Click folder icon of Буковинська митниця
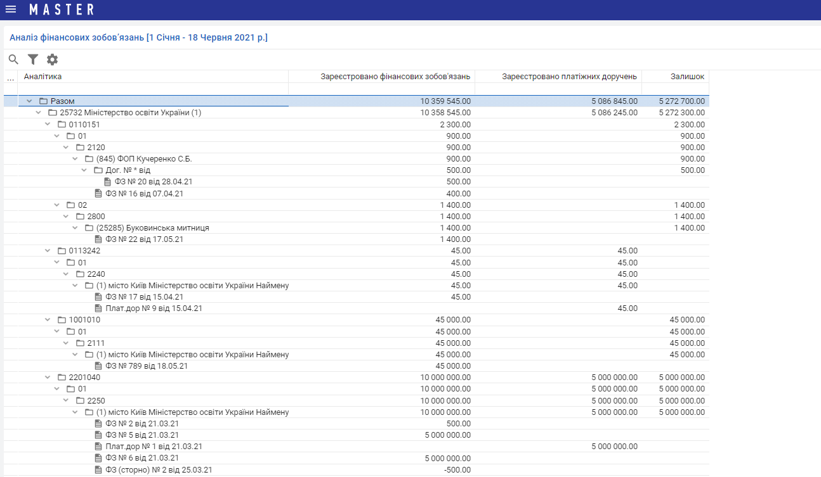Image resolution: width=821 pixels, height=477 pixels. point(89,228)
